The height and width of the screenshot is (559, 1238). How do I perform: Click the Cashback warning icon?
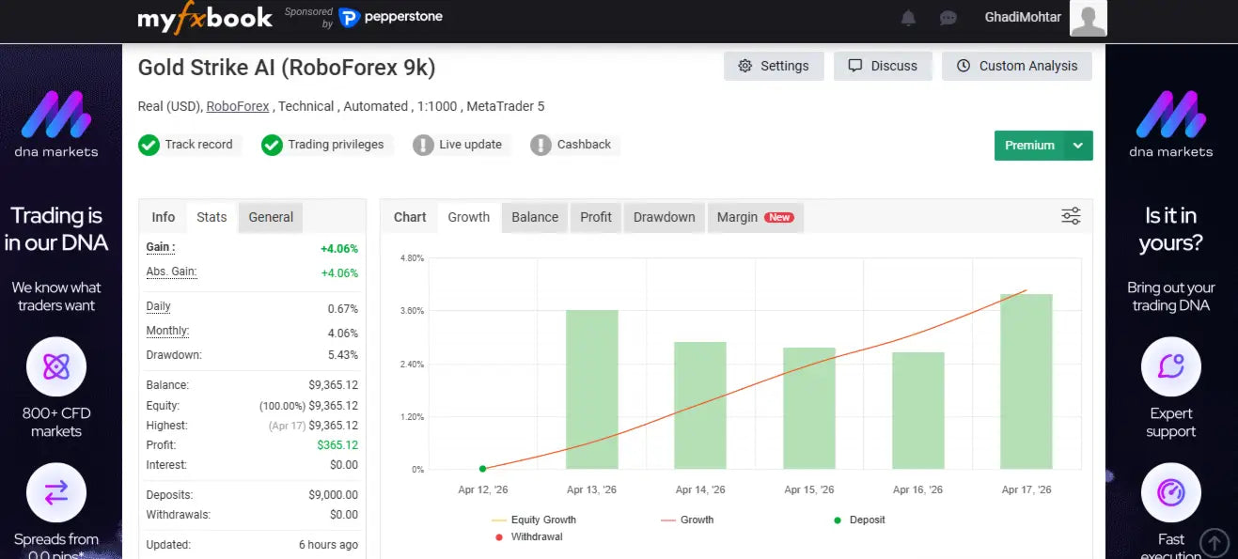tap(541, 145)
